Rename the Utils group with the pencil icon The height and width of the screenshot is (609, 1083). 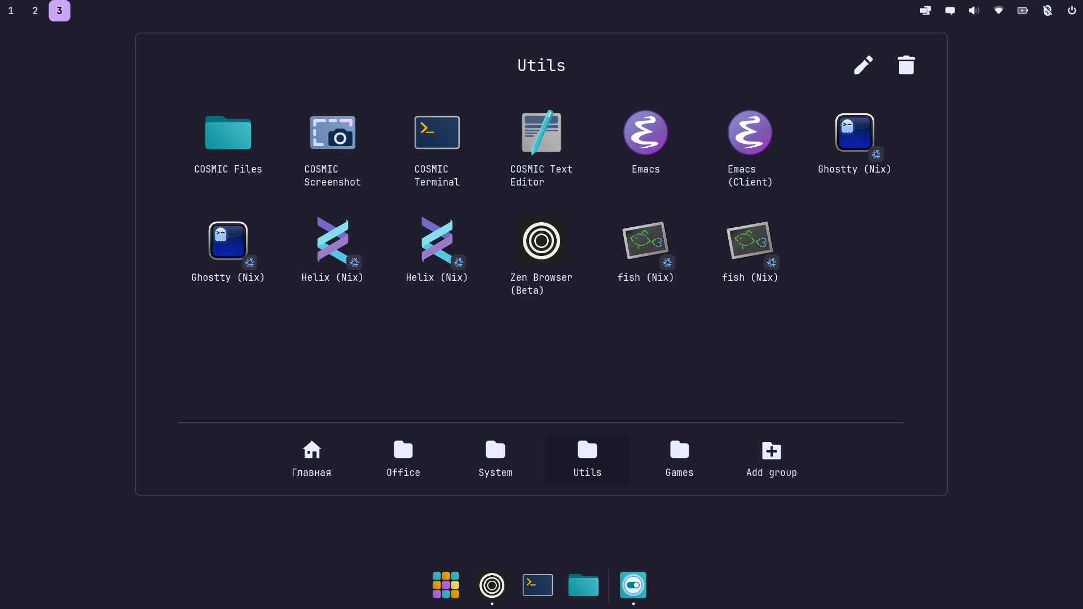863,65
